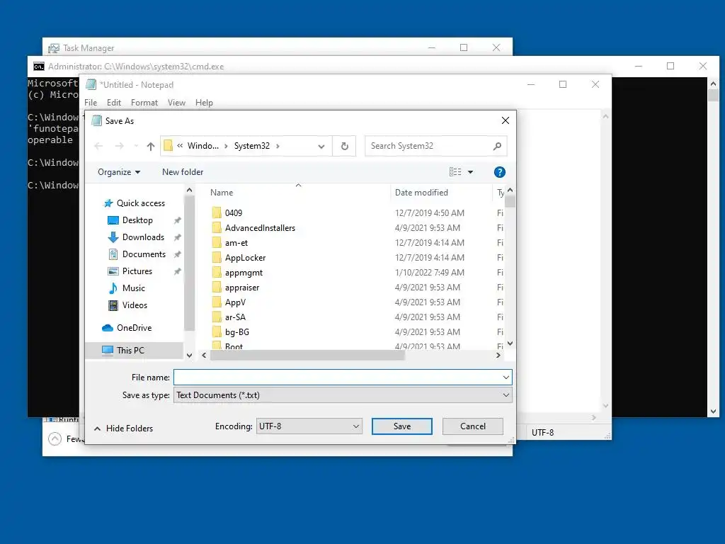This screenshot has width=725, height=544.
Task: Click System32 in the address path
Action: pyautogui.click(x=251, y=146)
